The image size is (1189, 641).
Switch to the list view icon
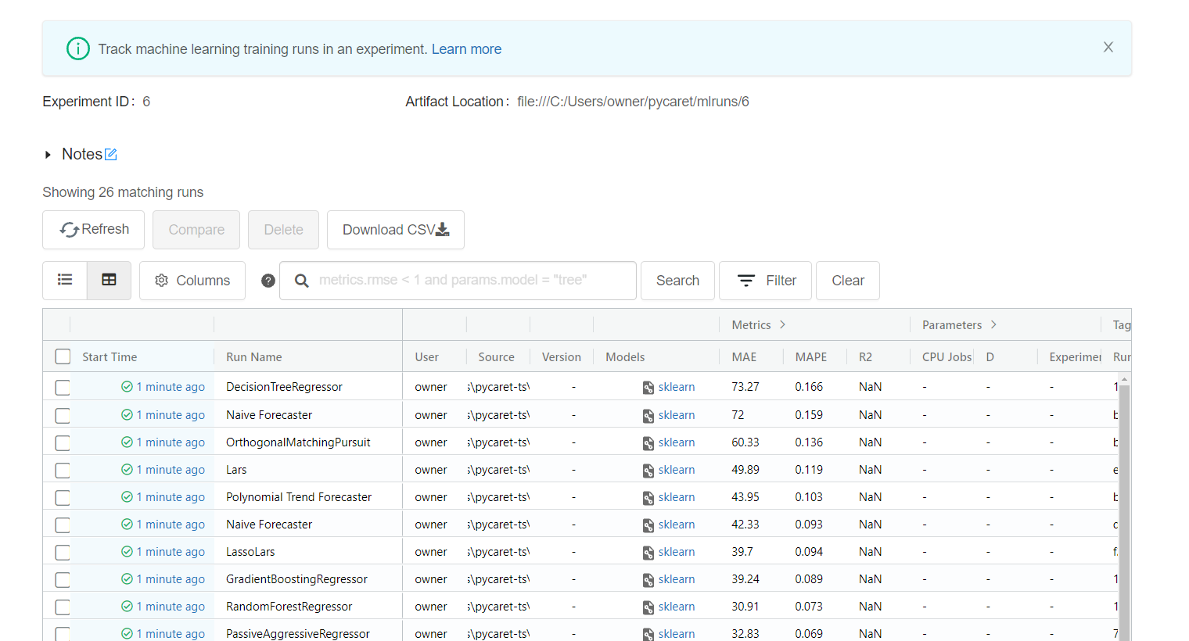65,280
